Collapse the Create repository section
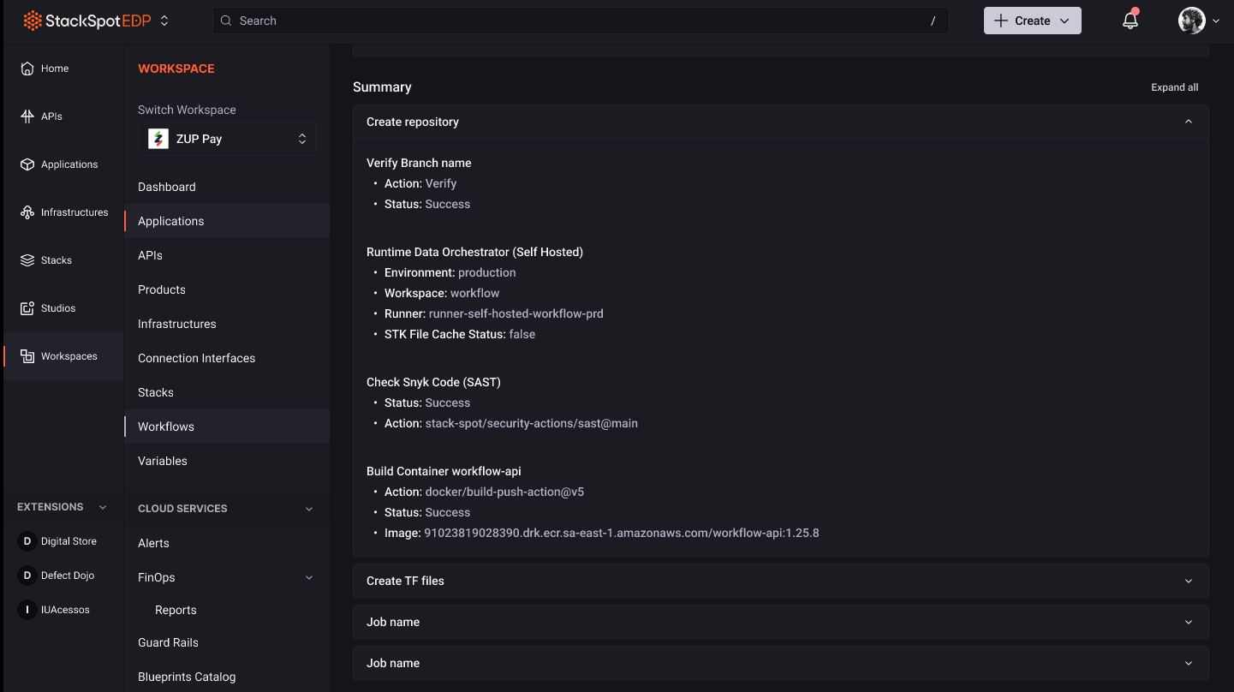 coord(1188,122)
